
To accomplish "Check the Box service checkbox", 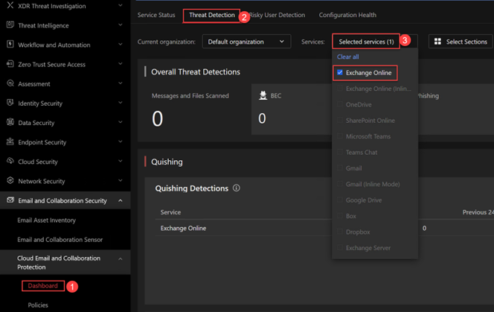I will tap(340, 216).
